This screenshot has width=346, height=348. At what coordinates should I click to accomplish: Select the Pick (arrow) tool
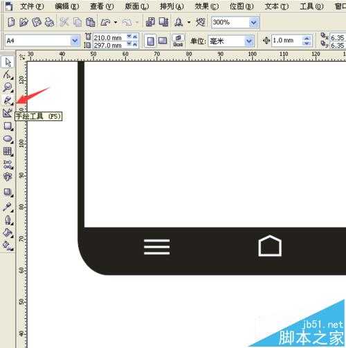click(x=8, y=62)
